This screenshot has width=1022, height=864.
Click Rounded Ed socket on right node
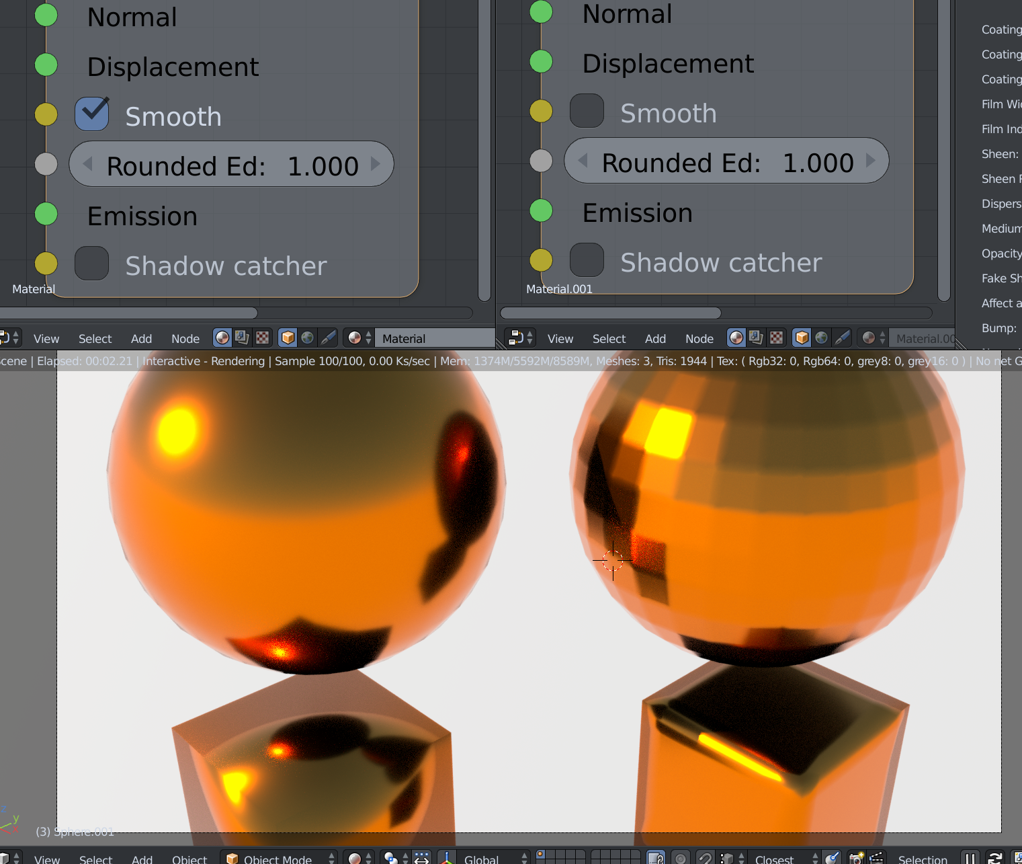(541, 161)
